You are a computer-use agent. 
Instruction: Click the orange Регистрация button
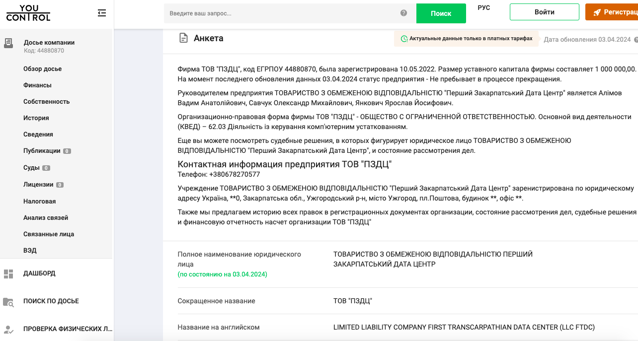(x=612, y=12)
